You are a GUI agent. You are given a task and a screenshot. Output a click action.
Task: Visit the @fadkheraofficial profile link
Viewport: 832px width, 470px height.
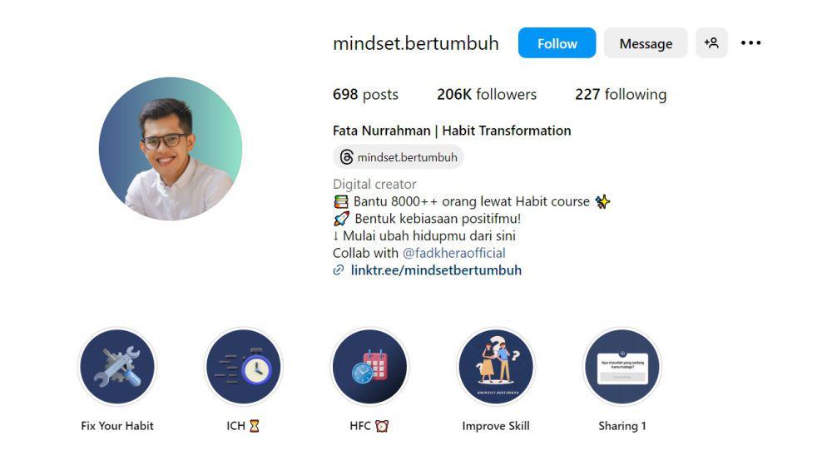(453, 253)
